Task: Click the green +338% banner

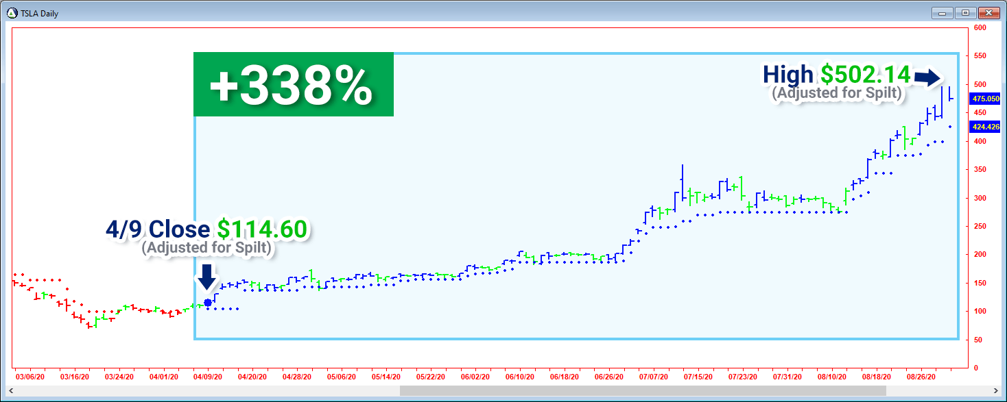Action: coord(293,84)
